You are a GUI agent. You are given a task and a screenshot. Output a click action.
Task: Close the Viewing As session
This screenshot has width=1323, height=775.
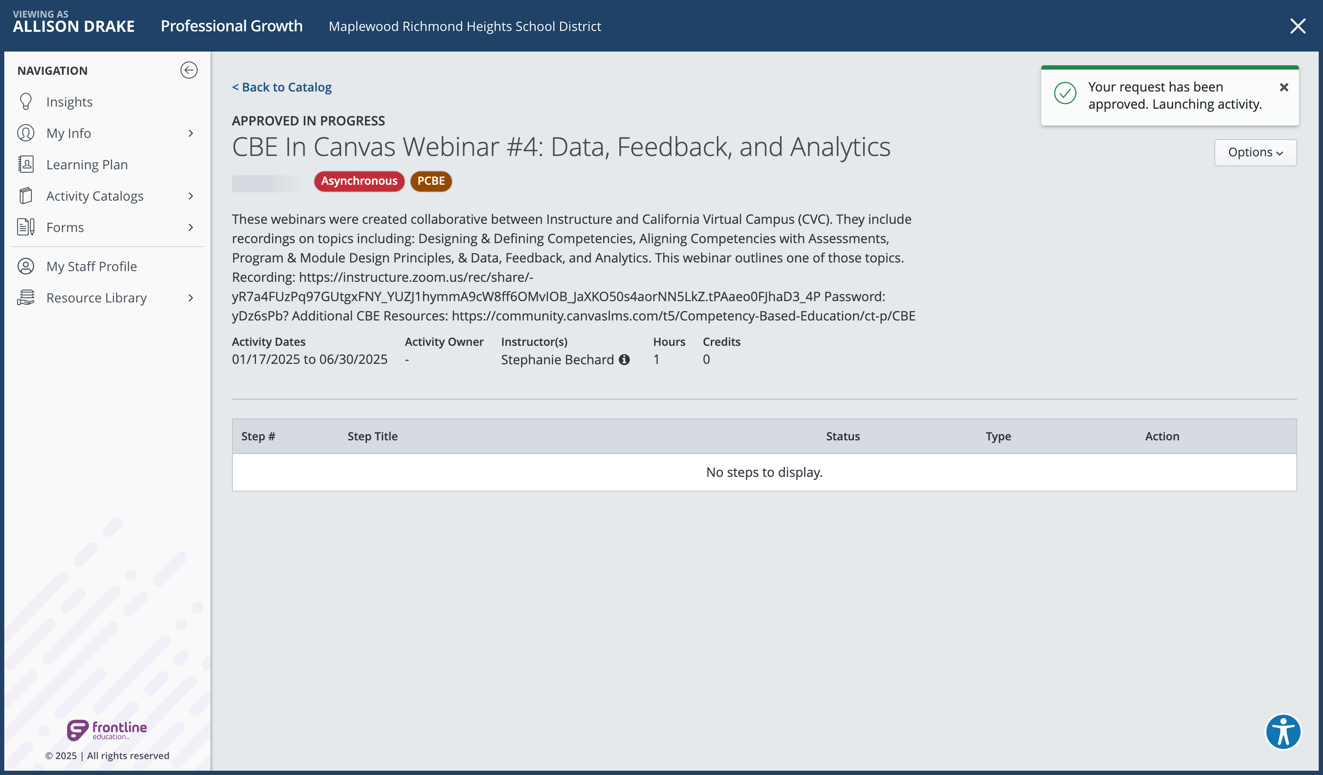pos(1297,26)
